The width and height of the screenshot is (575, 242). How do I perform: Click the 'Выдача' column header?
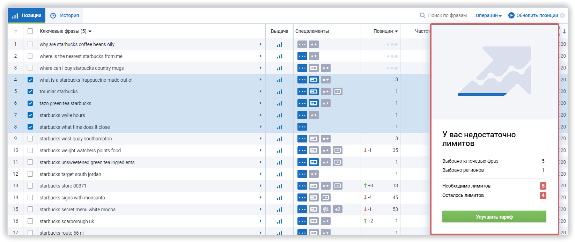(279, 31)
